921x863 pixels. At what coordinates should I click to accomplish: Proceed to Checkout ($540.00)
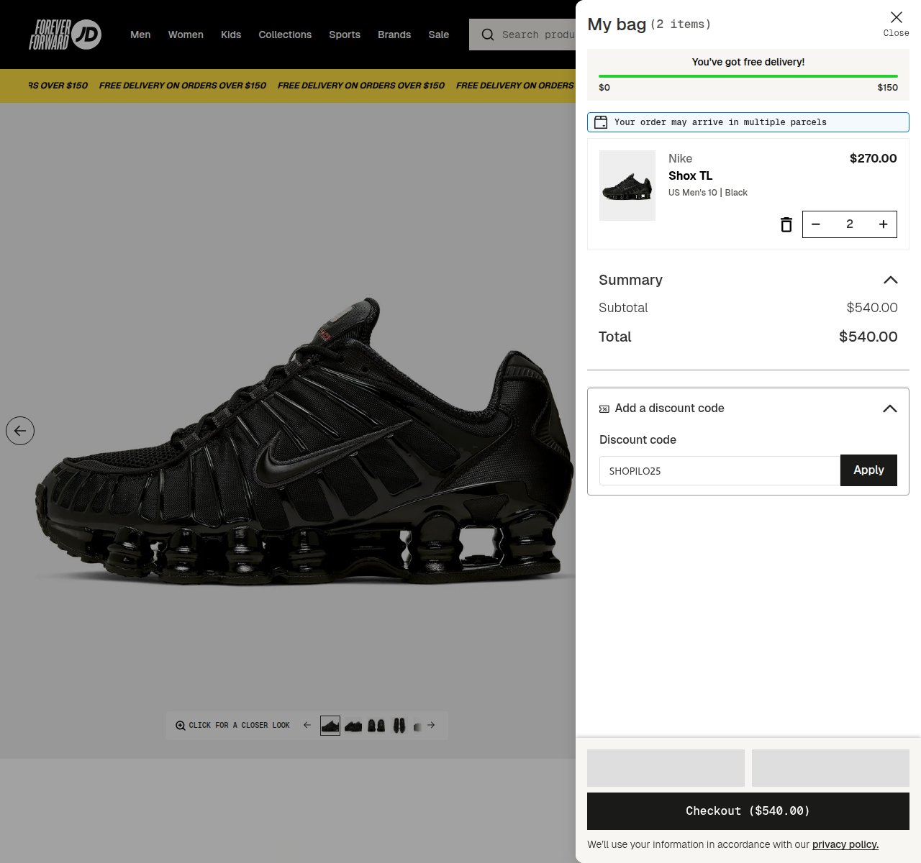point(748,811)
